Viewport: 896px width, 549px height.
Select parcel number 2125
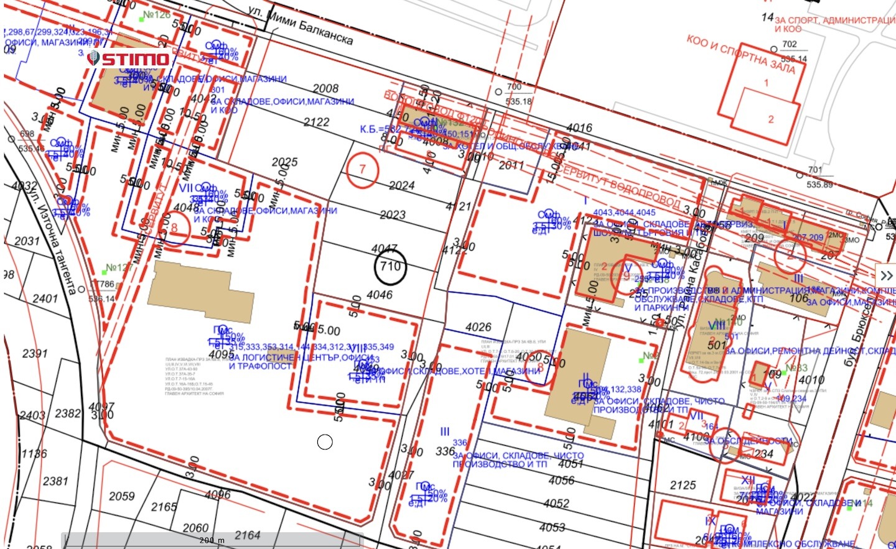click(x=683, y=485)
